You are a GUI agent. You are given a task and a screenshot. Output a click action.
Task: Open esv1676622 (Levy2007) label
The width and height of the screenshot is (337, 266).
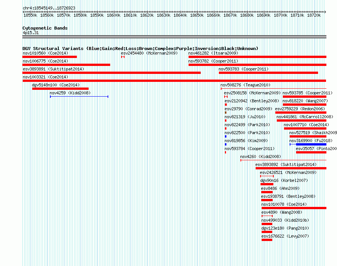[x=285, y=236]
